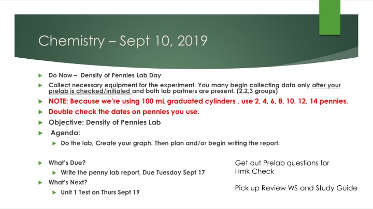373x209 pixels.
Task: Click the sub-bullet arrow beside "Unit 1 Test"
Action: (x=55, y=192)
